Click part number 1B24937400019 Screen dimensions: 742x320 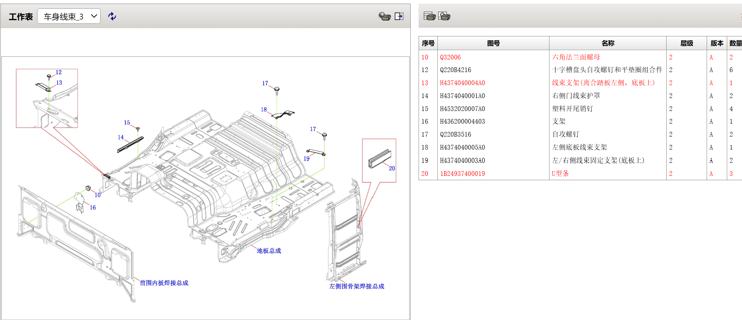(x=463, y=174)
